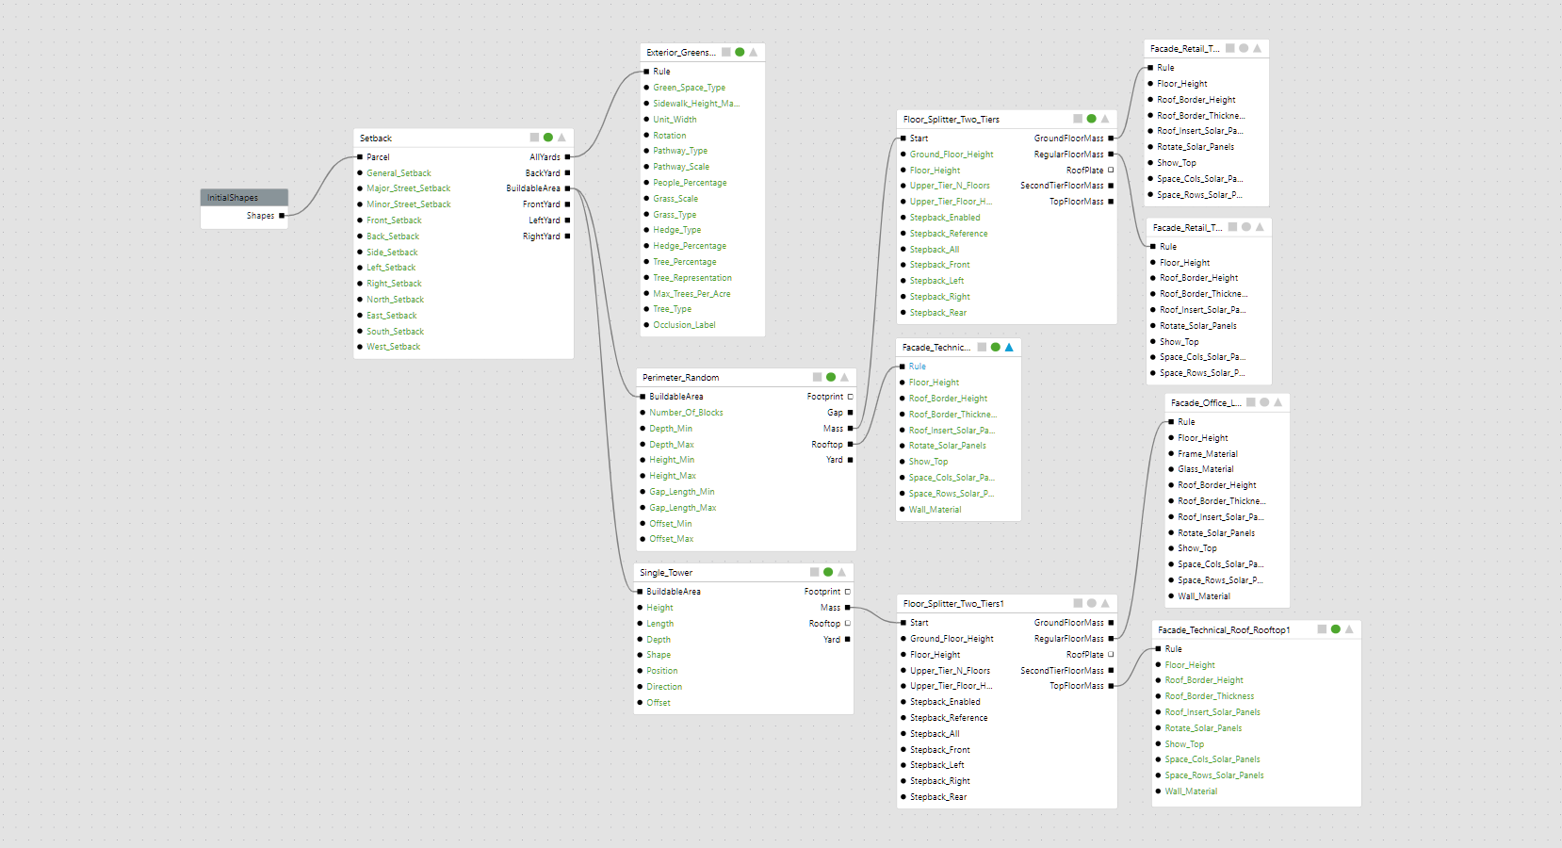Click the Green_Space_Type parameter
Viewport: 1562px width, 848px height.
tap(690, 88)
